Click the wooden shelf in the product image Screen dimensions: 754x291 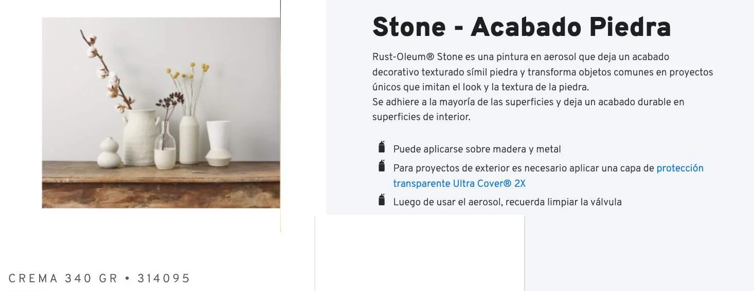point(161,185)
